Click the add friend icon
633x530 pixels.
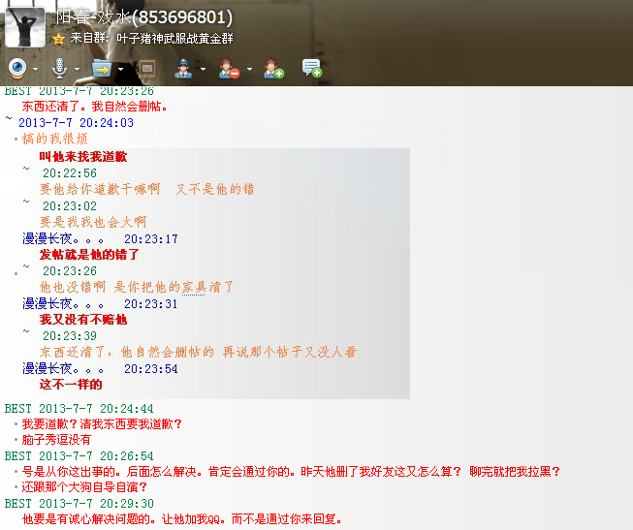pyautogui.click(x=273, y=68)
